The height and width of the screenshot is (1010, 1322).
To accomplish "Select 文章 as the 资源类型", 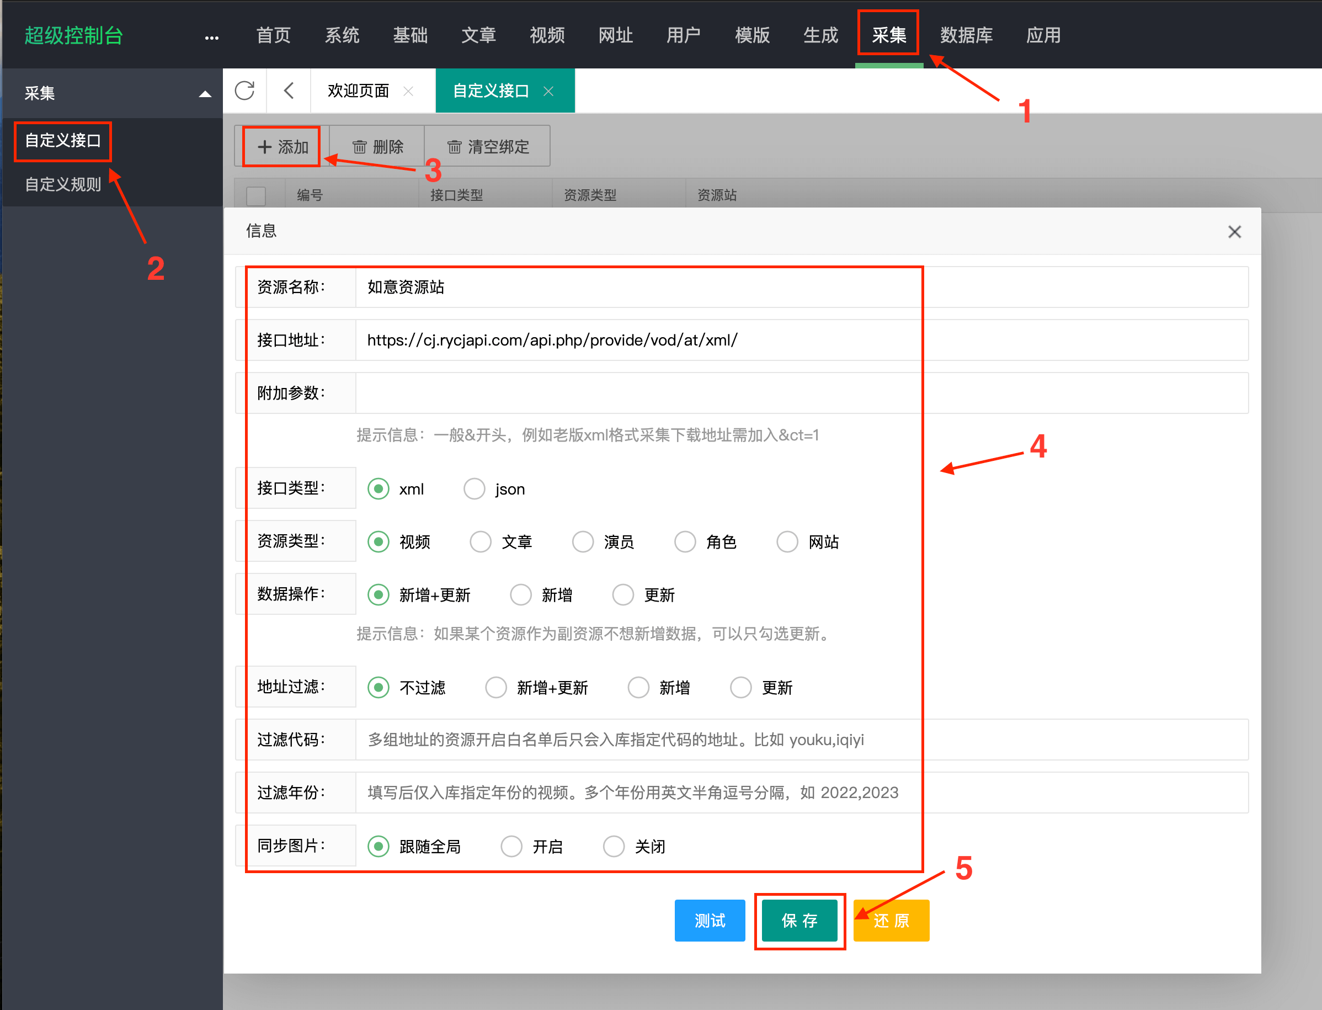I will [481, 541].
